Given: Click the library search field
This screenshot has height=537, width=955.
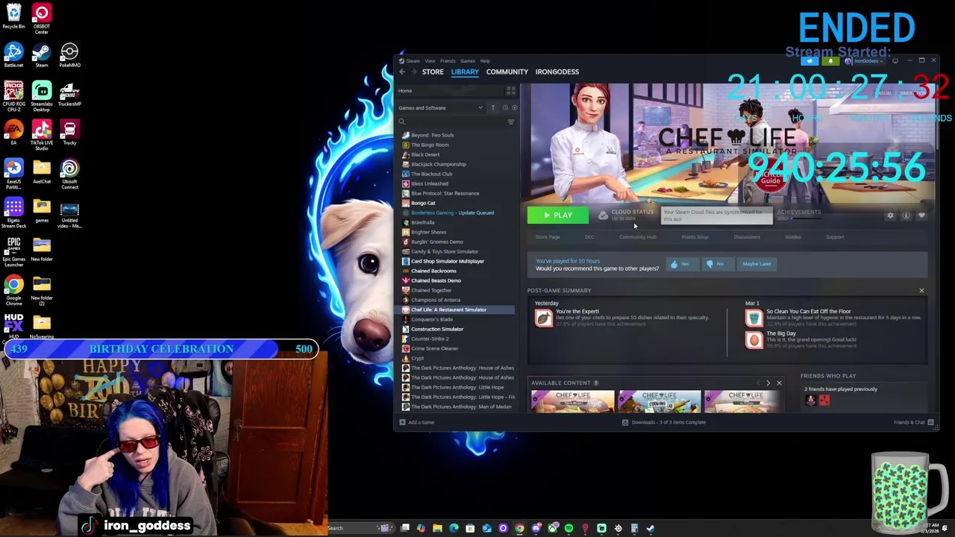Looking at the screenshot, I should [451, 122].
